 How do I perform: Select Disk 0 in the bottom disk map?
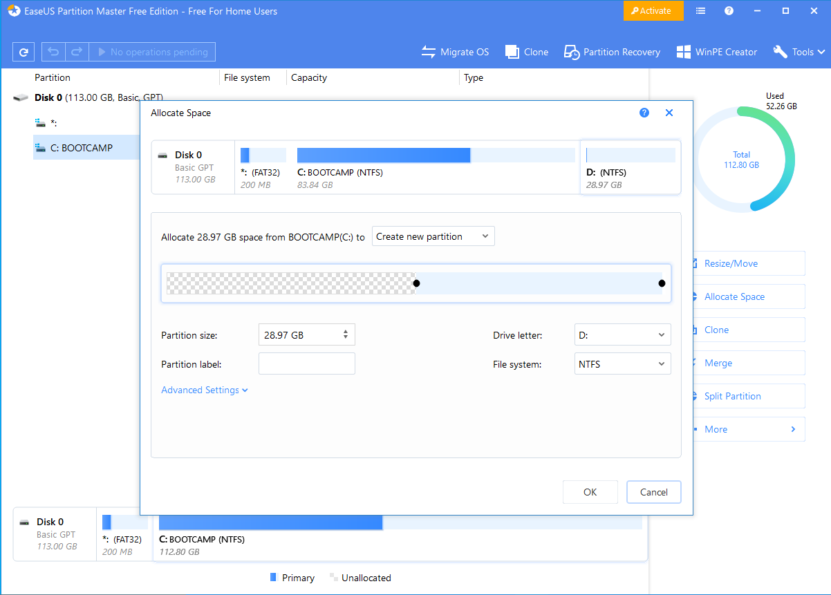[x=55, y=534]
